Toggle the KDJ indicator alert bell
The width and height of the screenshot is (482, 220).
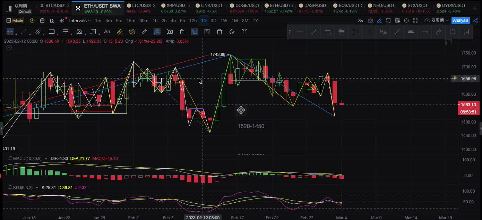10,188
